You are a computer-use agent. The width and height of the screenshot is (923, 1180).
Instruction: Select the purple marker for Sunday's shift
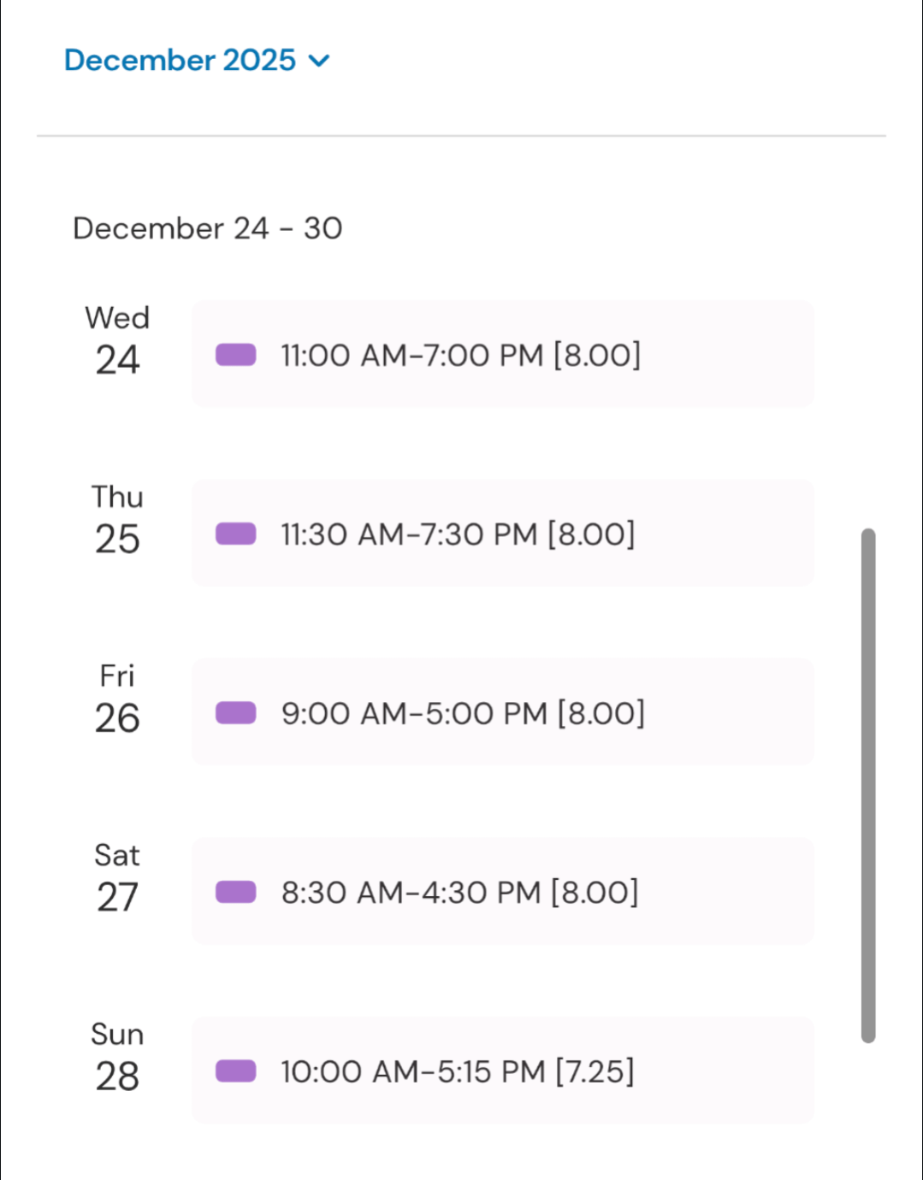[235, 1071]
